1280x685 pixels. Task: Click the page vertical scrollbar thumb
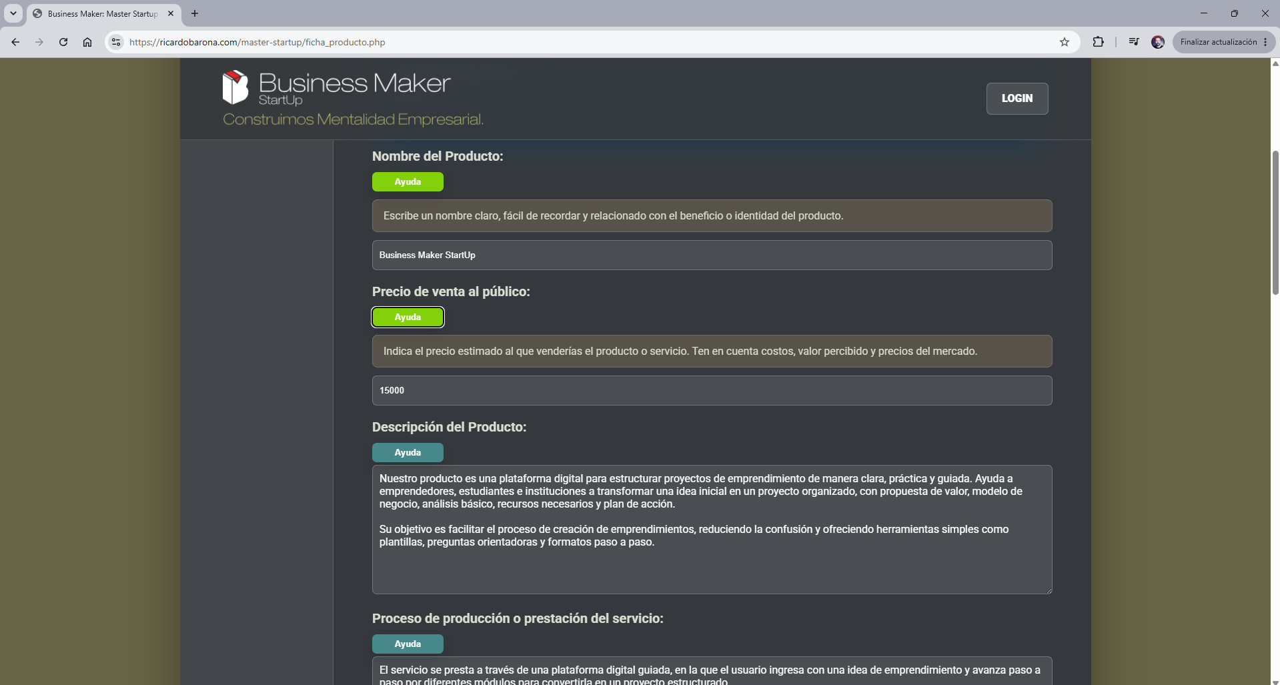[x=1275, y=223]
